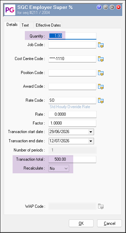Expand Transaction start date calendar dropdown
The height and width of the screenshot is (233, 126).
click(91, 132)
